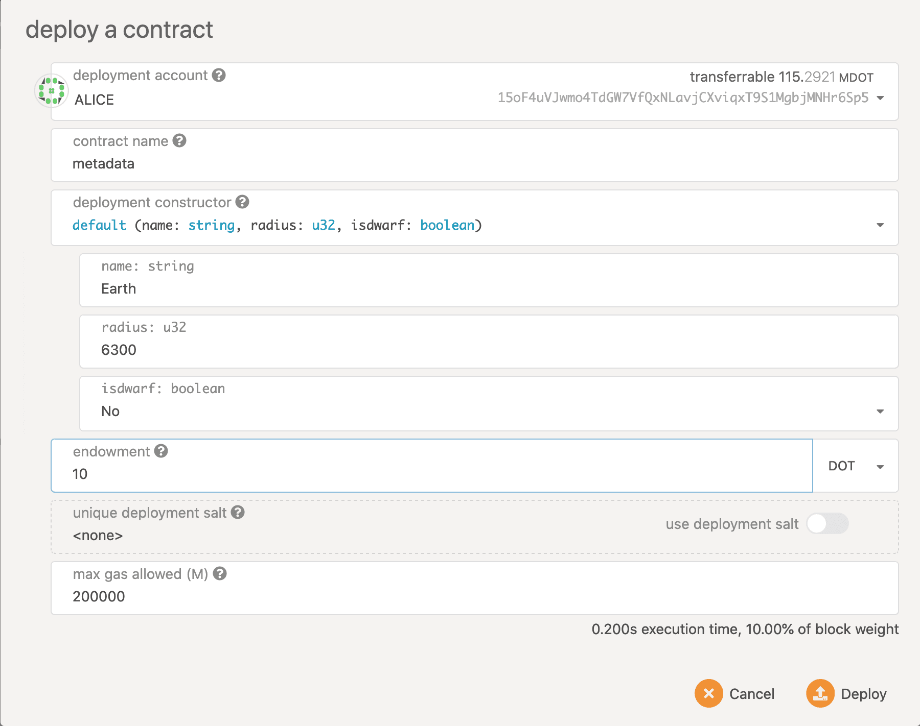Expand the deployment constructor dropdown
This screenshot has height=726, width=920.
click(x=880, y=225)
